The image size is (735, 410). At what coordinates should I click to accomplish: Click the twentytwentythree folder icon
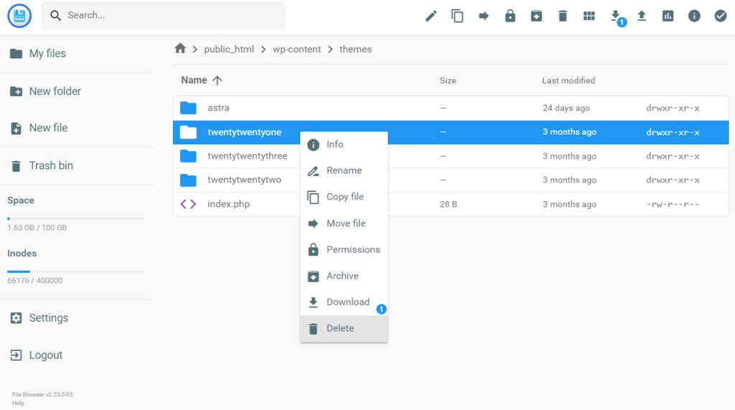[x=188, y=156]
